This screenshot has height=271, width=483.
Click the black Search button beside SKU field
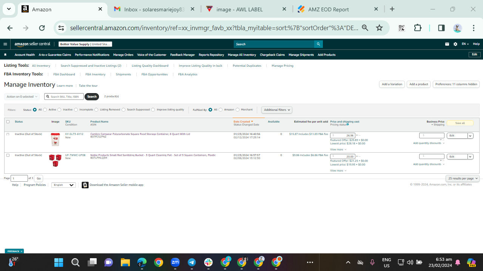pyautogui.click(x=92, y=96)
